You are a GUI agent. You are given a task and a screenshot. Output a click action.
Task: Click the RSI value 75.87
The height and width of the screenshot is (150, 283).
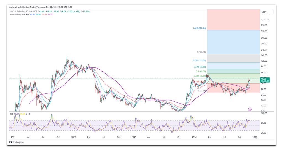coord(16,114)
